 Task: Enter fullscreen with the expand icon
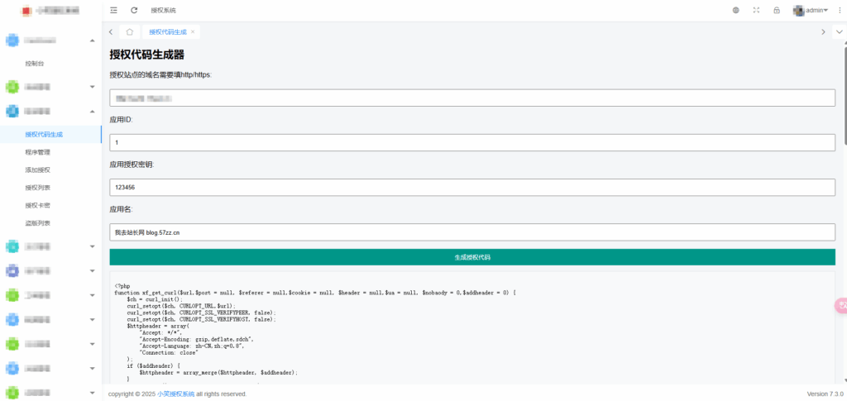tap(756, 11)
